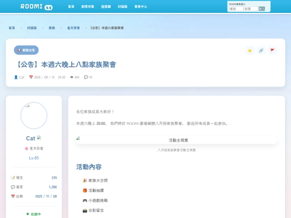Image resolution: width=291 pixels, height=218 pixels.
Task: Focus the account login input field
Action: (x=236, y=9)
